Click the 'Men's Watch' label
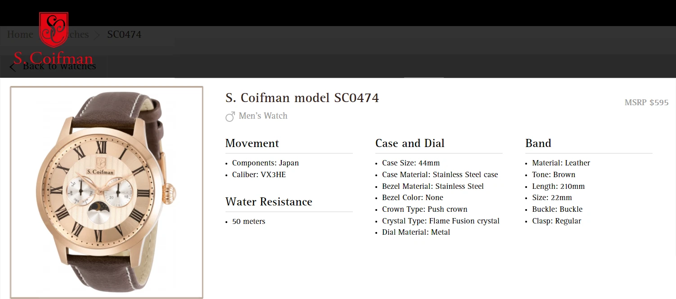This screenshot has width=676, height=299. point(263,116)
